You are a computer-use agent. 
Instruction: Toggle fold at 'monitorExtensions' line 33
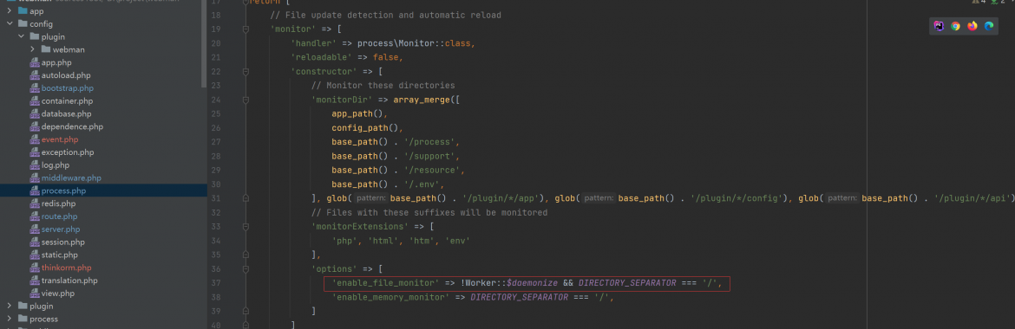[246, 227]
